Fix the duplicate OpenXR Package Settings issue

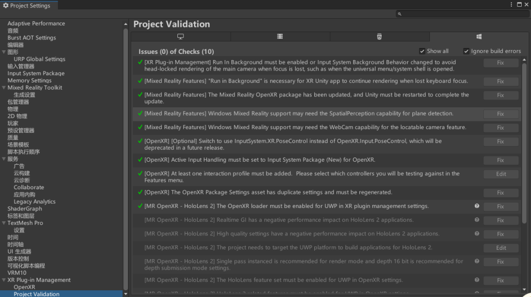500,193
